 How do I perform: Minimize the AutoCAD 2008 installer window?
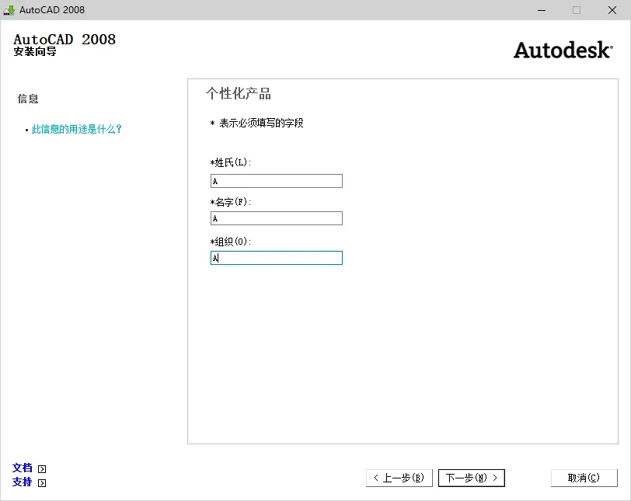[x=542, y=10]
